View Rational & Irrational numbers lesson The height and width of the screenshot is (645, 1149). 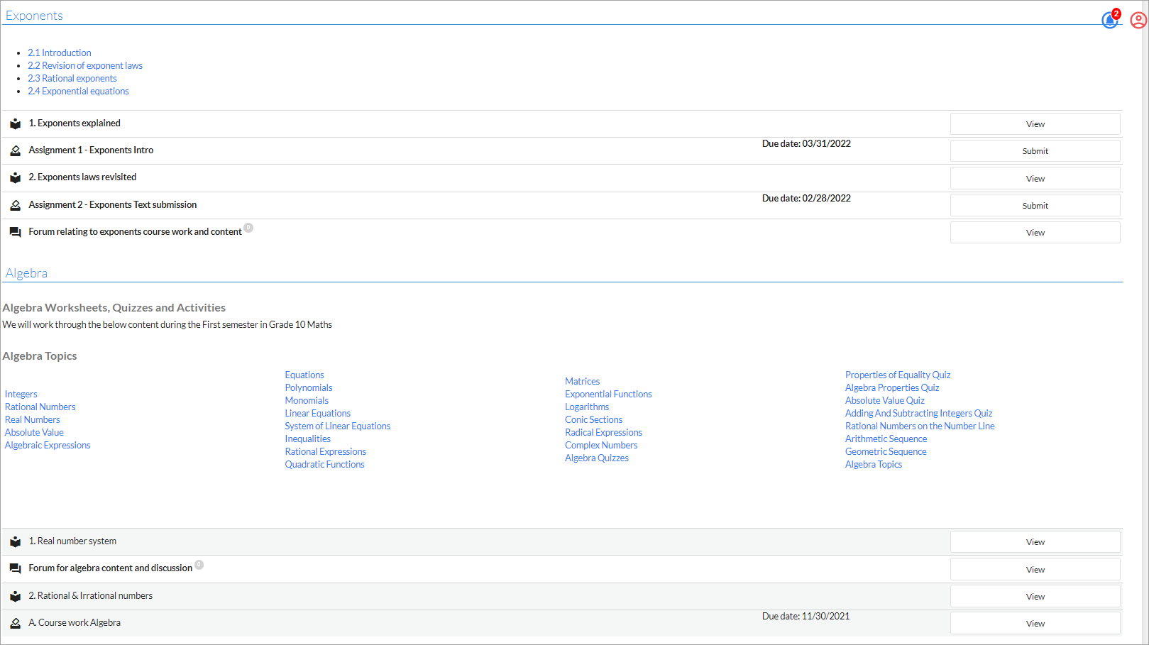tap(1035, 597)
